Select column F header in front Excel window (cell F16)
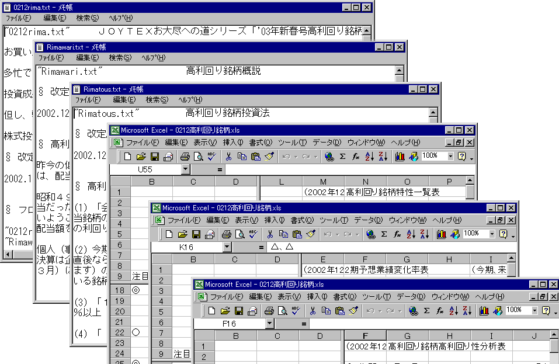The image size is (559, 364). pos(365,336)
